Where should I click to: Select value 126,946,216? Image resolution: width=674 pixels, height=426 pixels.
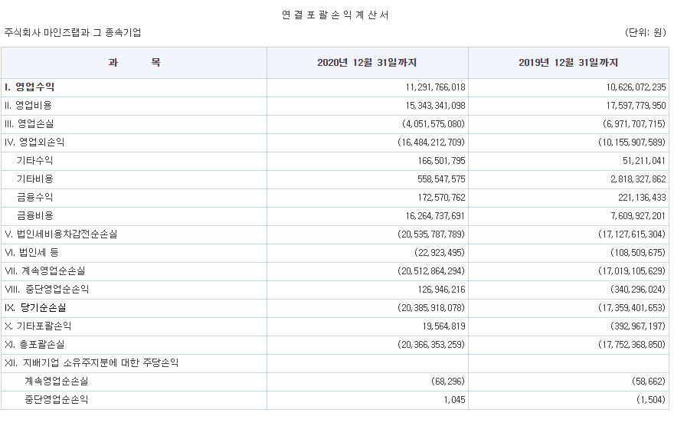[x=441, y=290]
